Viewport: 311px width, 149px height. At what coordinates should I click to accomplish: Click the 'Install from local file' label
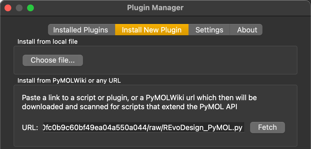(48, 42)
